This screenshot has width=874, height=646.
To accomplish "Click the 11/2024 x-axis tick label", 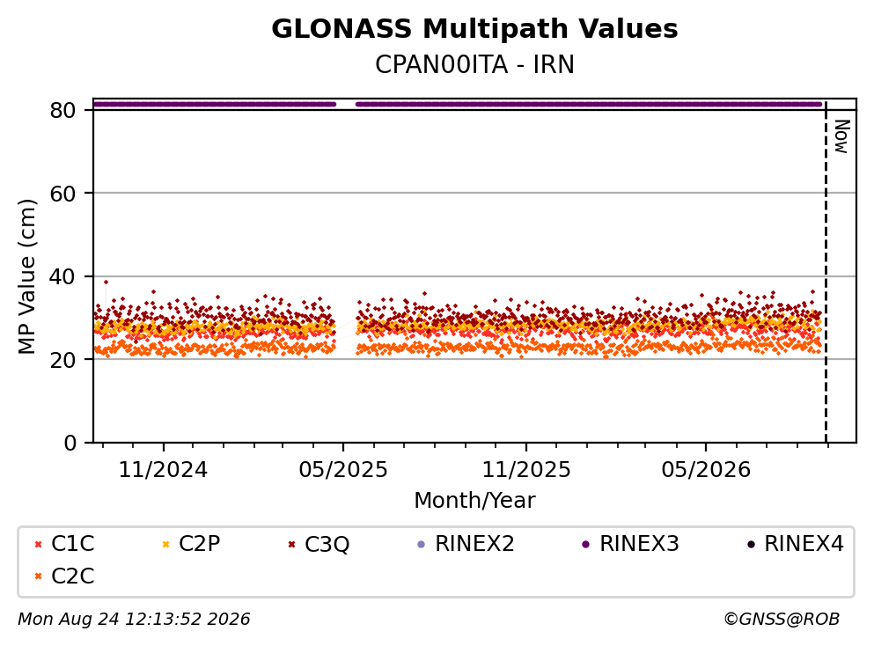I will click(163, 470).
